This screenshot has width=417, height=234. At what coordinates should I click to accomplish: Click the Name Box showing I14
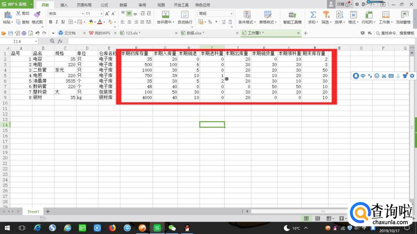tap(19, 41)
